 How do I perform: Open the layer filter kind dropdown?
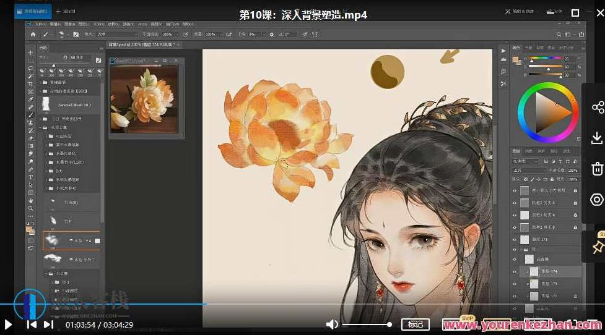(525, 161)
